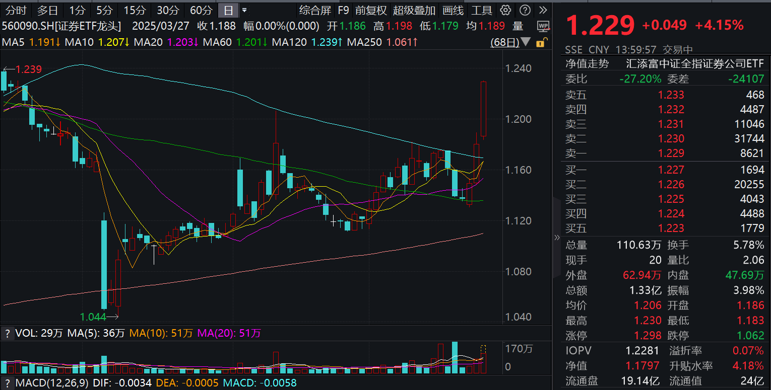Open the 68日 range dropdown triangle

tap(526, 42)
